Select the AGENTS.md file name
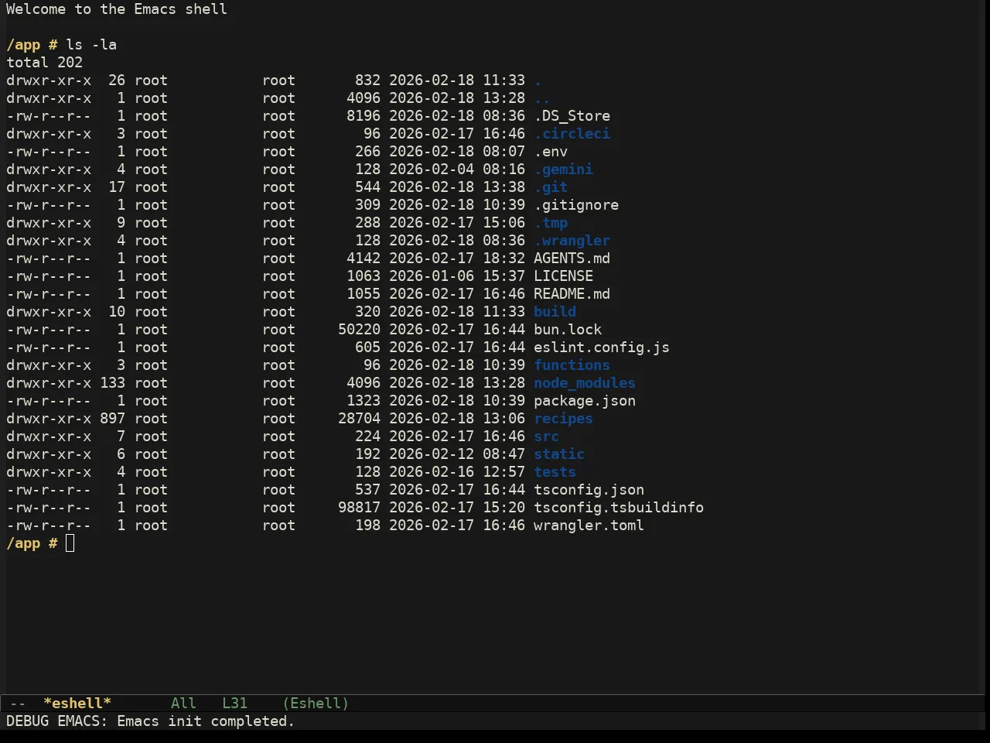 [572, 258]
